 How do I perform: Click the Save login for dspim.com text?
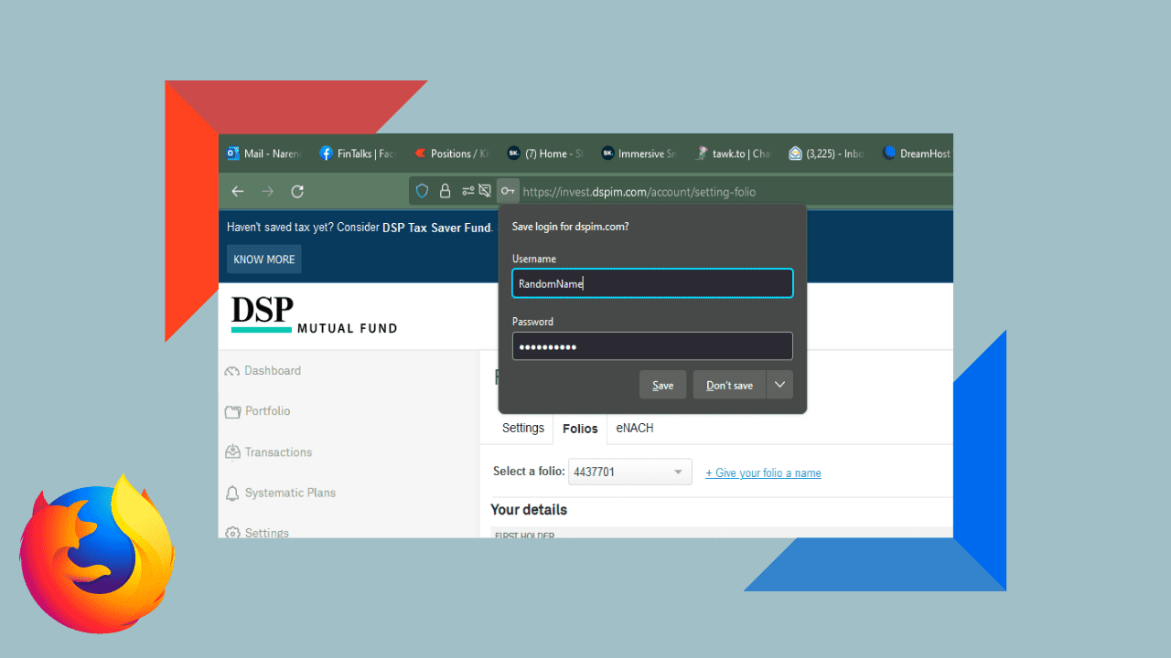(570, 227)
